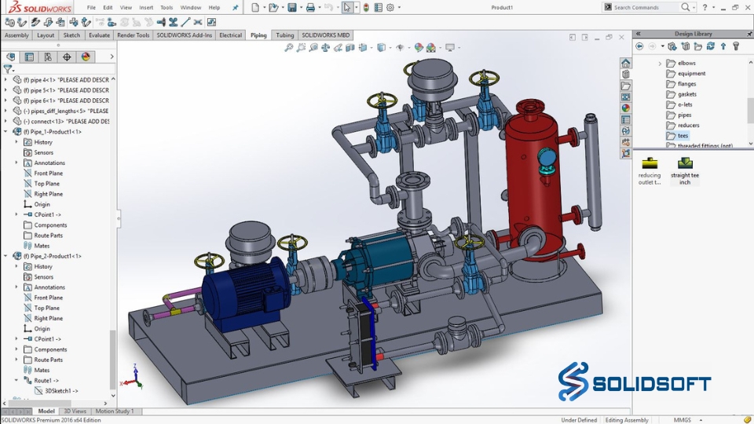Pin the menu bar with pushpin
The image size is (754, 424).
click(x=235, y=8)
